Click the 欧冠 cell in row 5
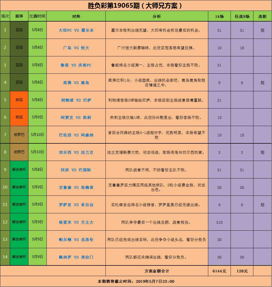The image size is (272, 287). tap(19, 100)
